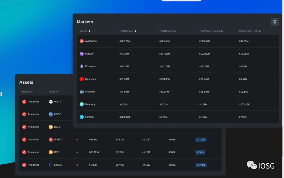This screenshot has width=284, height=178.
Task: Click the +3.43% badge in LINK.e row
Action: 201,165
